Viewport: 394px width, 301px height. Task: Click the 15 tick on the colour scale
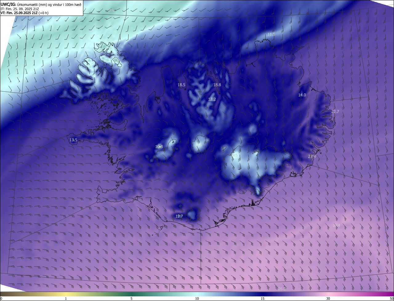coord(263,299)
